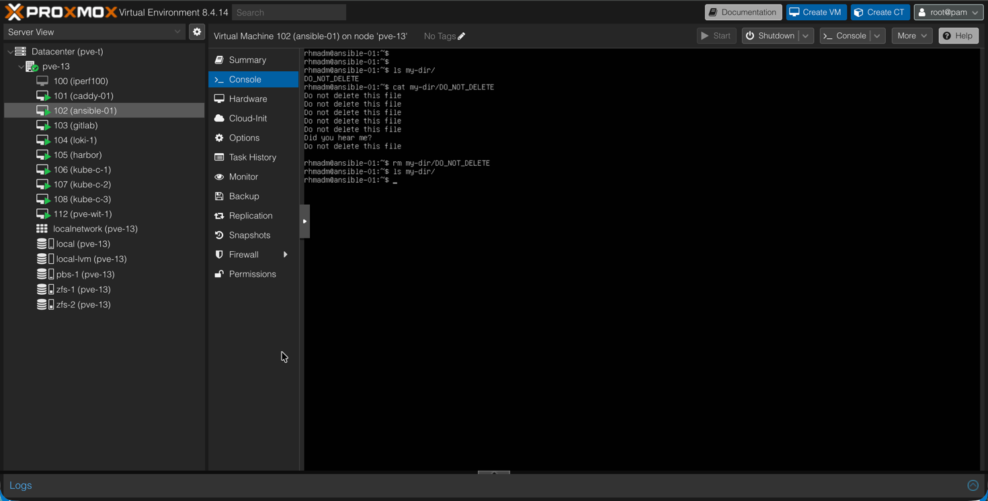Click the Replication arrows icon
988x501 pixels.
219,216
